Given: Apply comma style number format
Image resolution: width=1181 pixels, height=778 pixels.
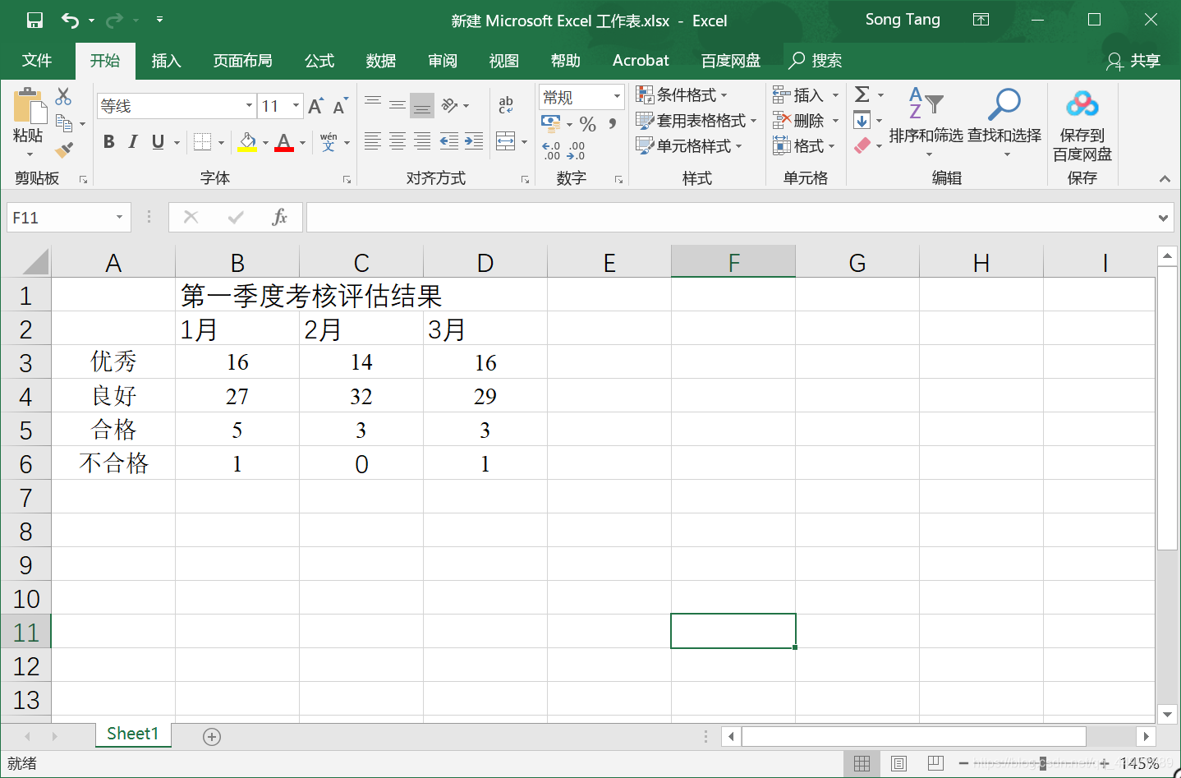Looking at the screenshot, I should click(x=612, y=124).
